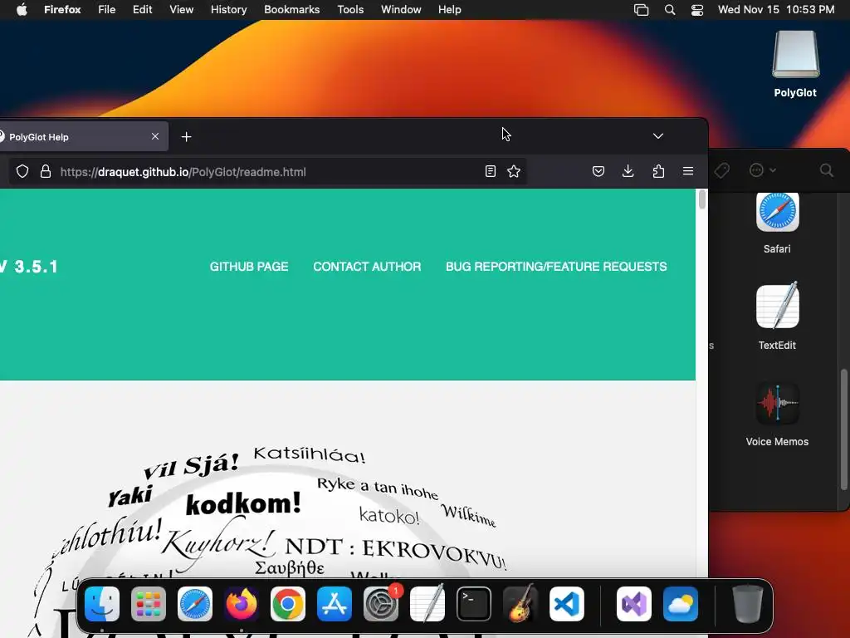Image resolution: width=850 pixels, height=638 pixels.
Task: Bookmark this page with star icon
Action: pos(514,171)
